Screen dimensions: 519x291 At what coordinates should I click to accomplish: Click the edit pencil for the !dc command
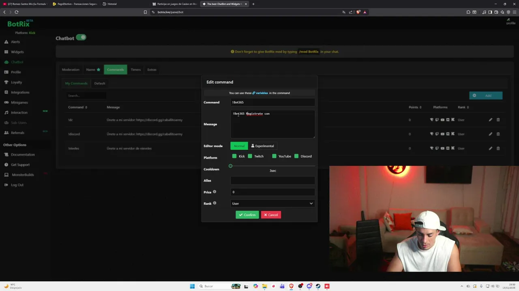pyautogui.click(x=490, y=120)
